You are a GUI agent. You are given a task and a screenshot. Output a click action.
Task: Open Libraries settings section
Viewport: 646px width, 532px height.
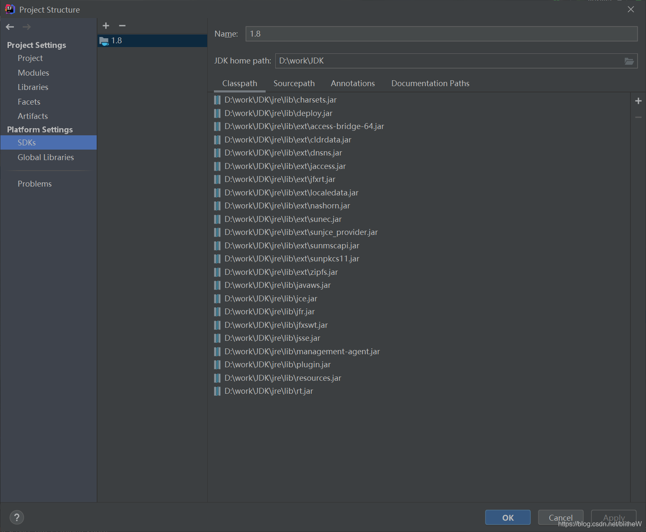pos(33,87)
